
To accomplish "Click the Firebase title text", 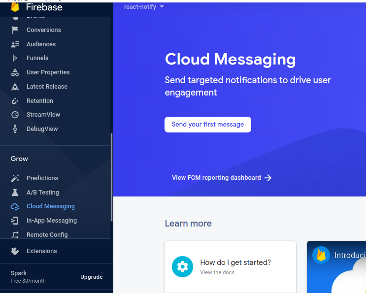I will [44, 7].
